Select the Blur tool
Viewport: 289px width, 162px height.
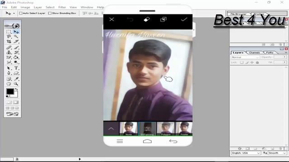(9, 62)
